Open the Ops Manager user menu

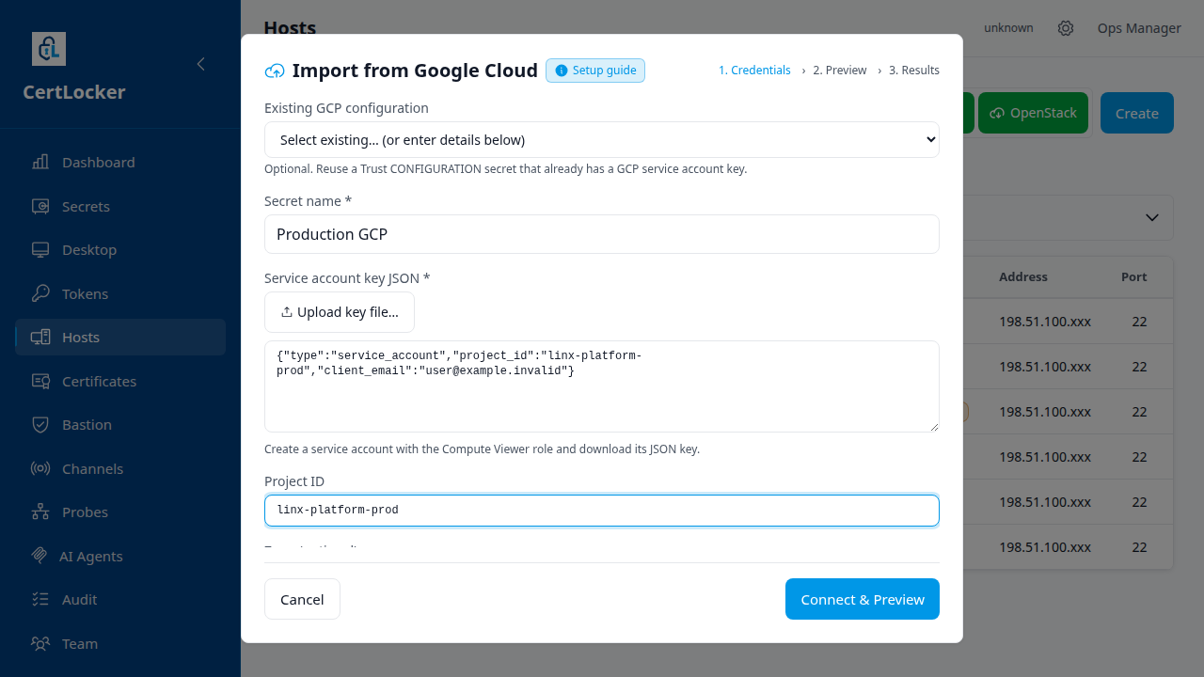[x=1139, y=28]
